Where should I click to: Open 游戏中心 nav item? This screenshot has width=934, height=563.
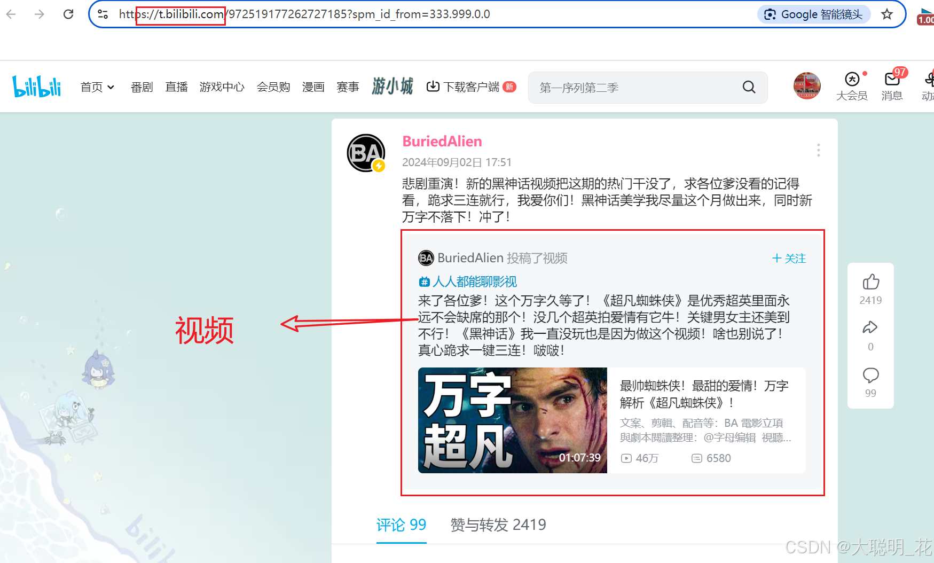tap(222, 87)
